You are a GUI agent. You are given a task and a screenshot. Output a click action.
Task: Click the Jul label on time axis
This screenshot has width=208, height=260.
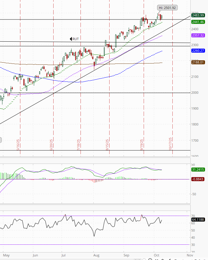(63, 255)
